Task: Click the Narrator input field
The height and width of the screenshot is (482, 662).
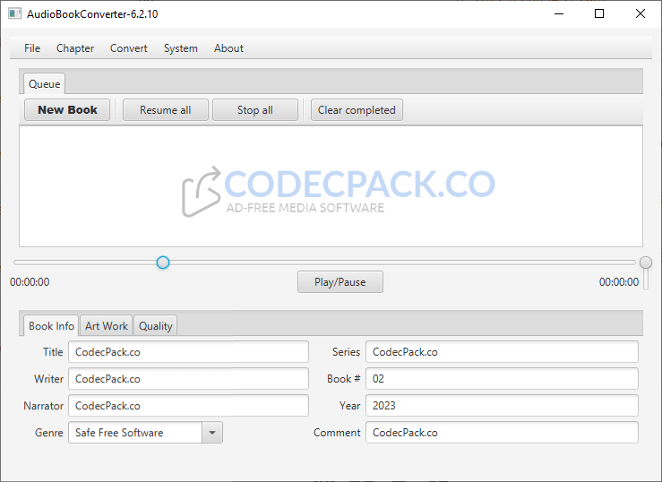Action: [188, 406]
